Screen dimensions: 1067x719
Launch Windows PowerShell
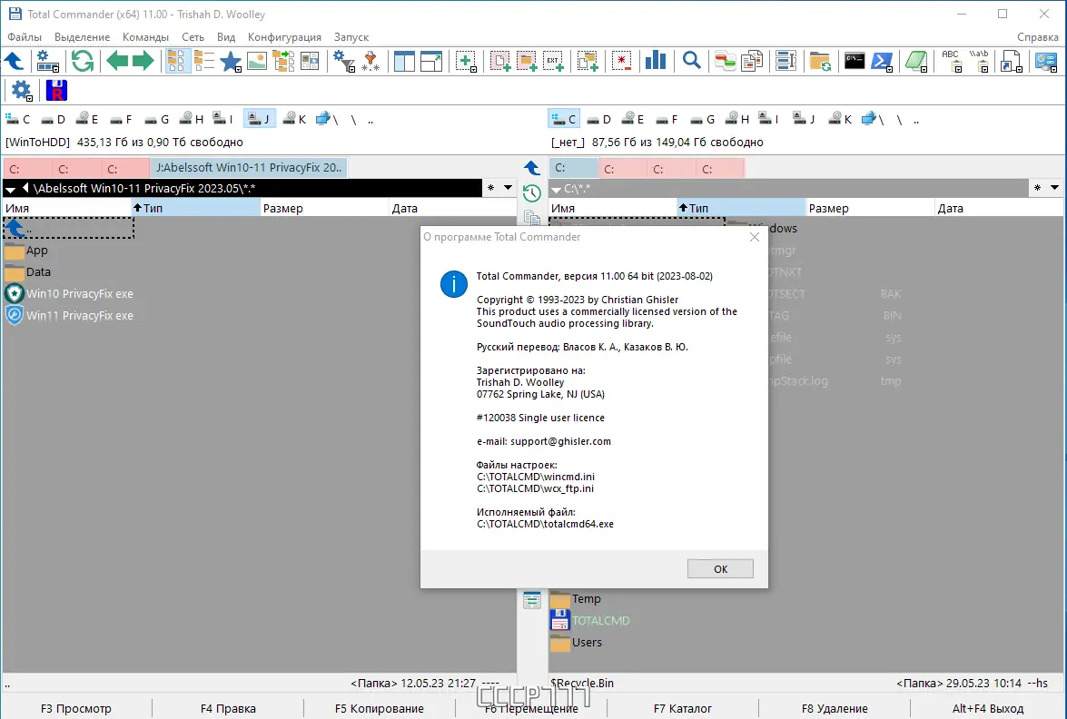pos(882,60)
